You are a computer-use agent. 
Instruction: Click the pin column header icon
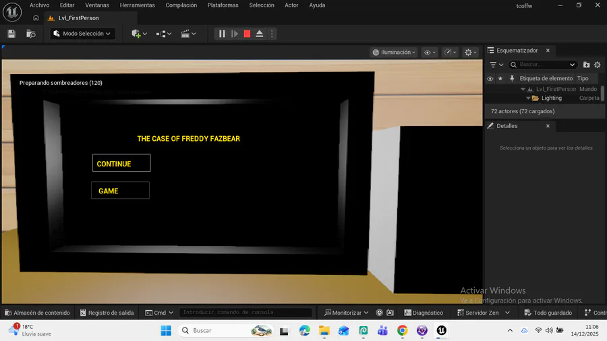coord(512,78)
